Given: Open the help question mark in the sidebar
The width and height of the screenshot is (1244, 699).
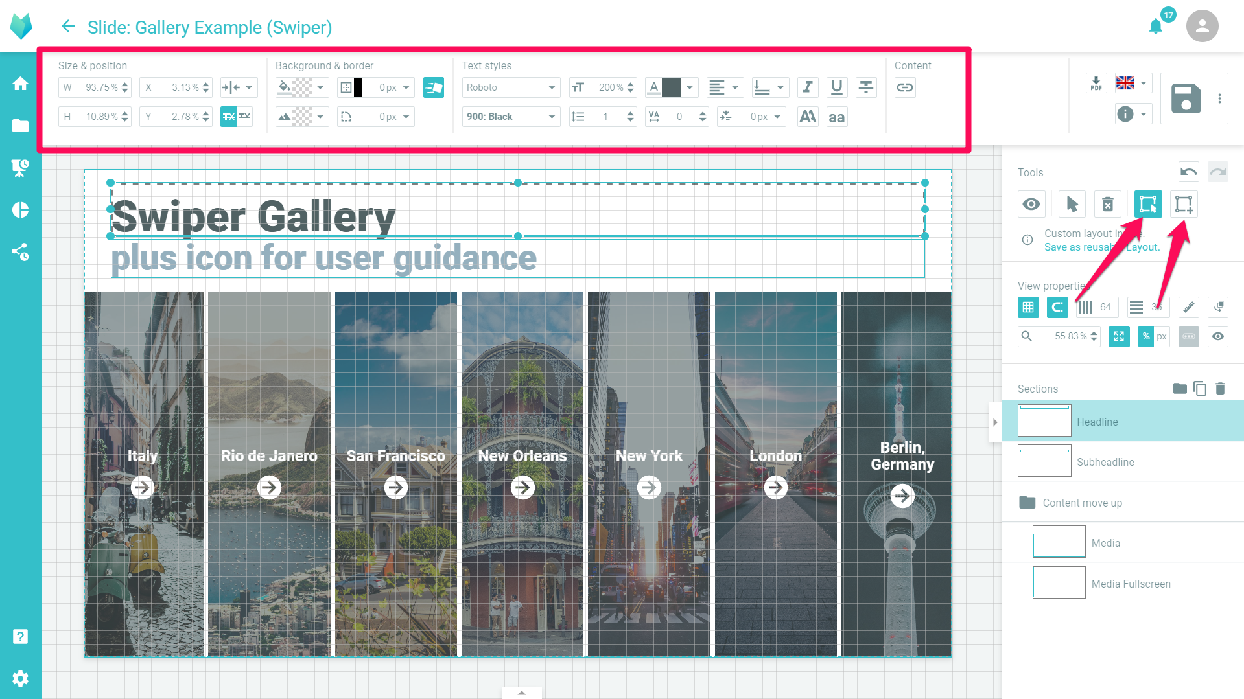Looking at the screenshot, I should pos(21,636).
